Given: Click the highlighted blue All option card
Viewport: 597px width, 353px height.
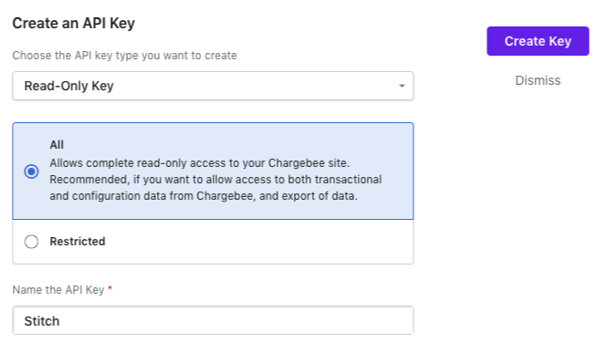Looking at the screenshot, I should 213,171.
